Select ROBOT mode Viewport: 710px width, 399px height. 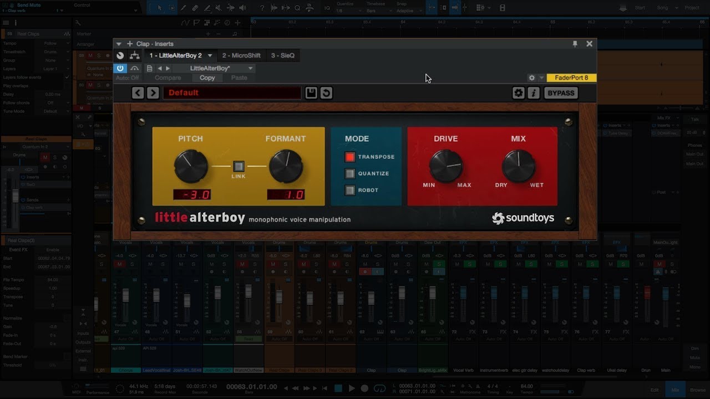click(350, 190)
